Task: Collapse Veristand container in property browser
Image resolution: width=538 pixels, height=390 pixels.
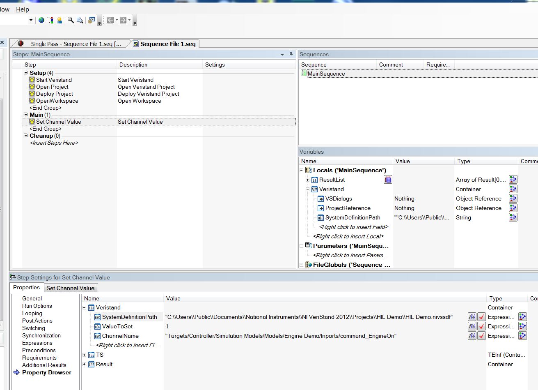Action: (x=85, y=307)
